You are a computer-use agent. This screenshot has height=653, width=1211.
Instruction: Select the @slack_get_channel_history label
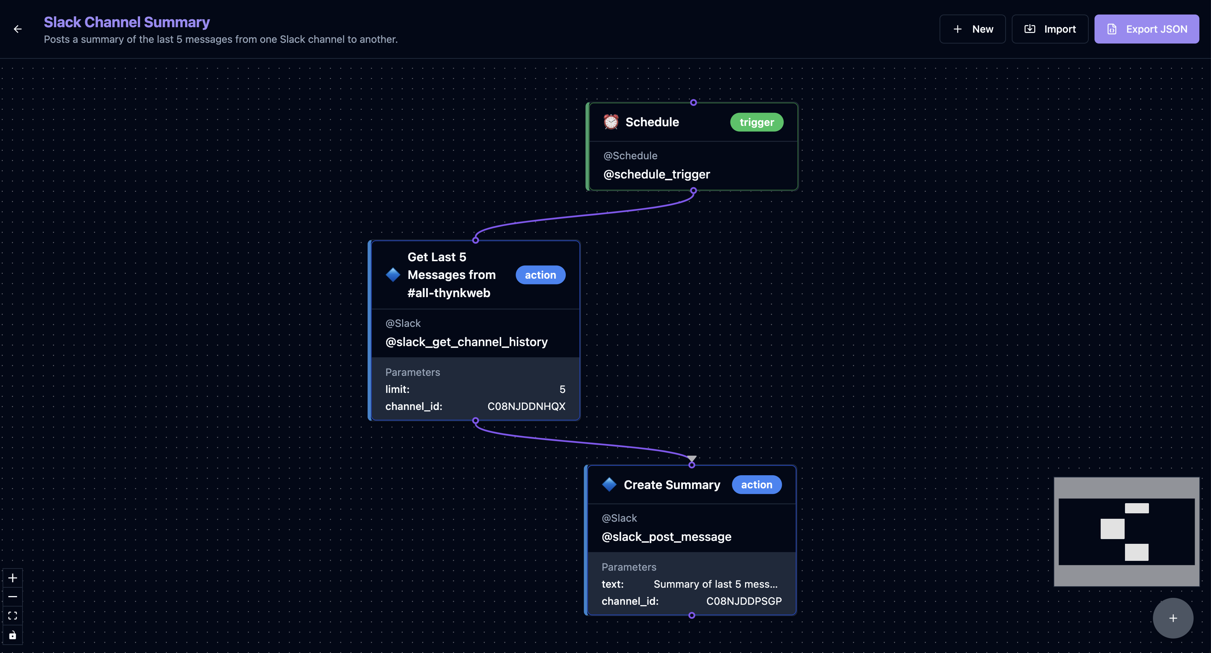[466, 342]
